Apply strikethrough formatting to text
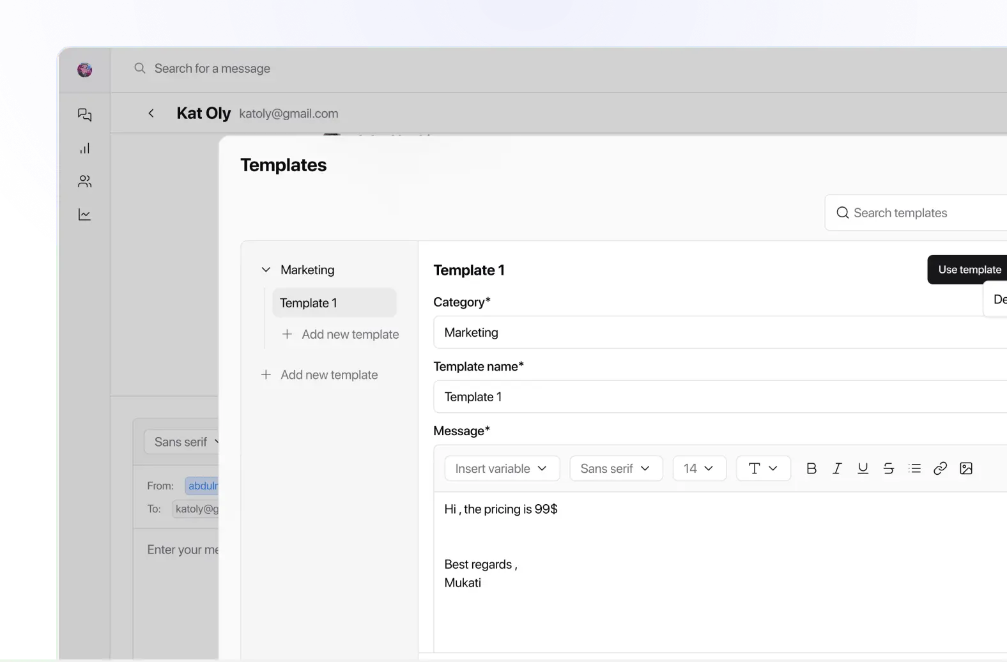The height and width of the screenshot is (662, 1007). coord(888,468)
